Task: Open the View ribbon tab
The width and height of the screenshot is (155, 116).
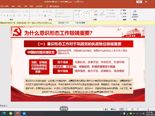Action: 19,6
